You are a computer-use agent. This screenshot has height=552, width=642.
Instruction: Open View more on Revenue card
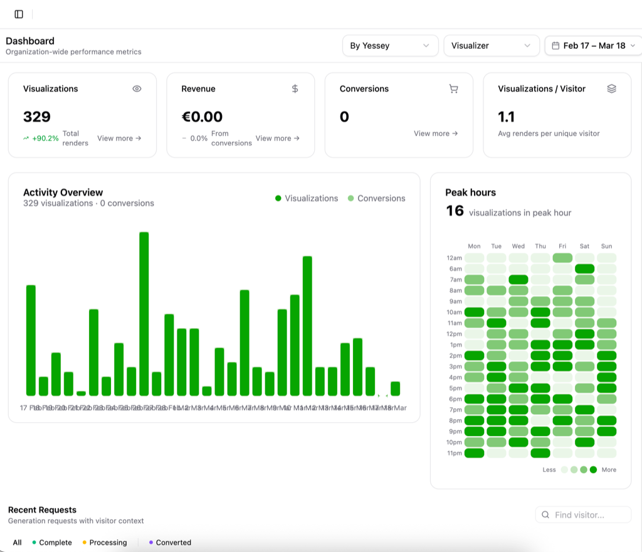[277, 139]
